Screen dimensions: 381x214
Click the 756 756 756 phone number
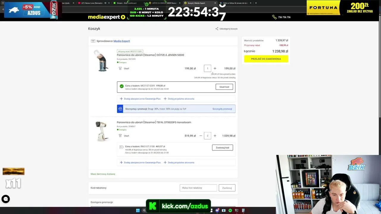pos(284,17)
